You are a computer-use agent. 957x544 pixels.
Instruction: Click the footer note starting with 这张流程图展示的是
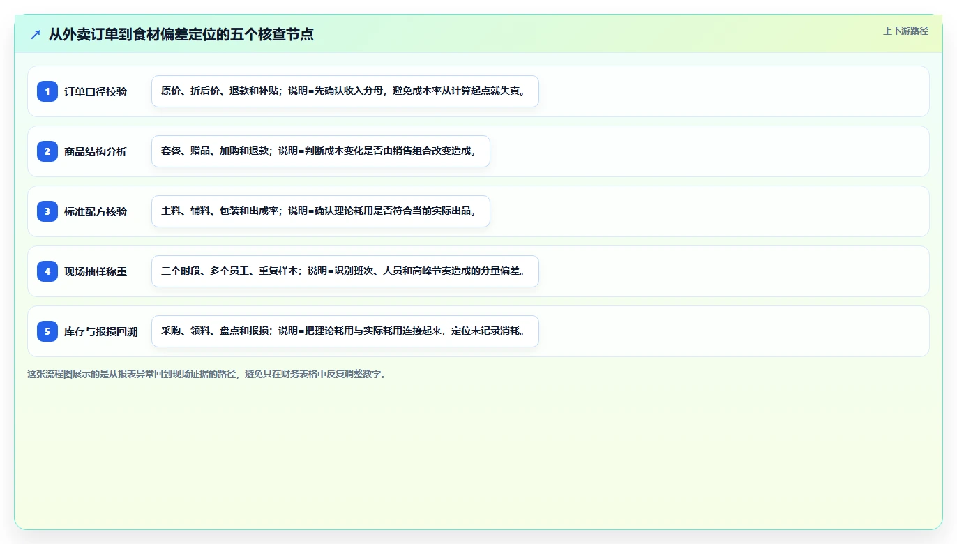(206, 374)
